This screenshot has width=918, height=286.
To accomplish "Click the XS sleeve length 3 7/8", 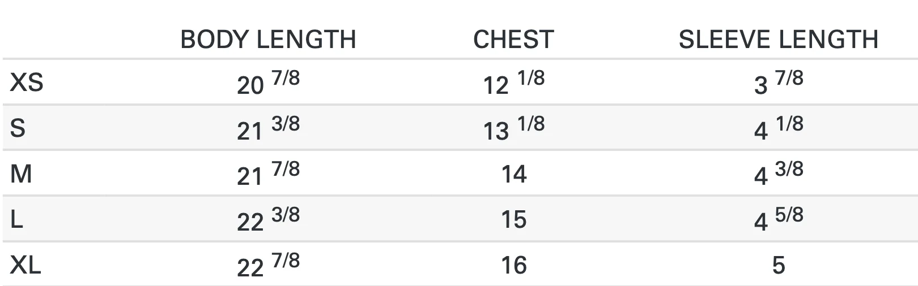I will pyautogui.click(x=779, y=83).
